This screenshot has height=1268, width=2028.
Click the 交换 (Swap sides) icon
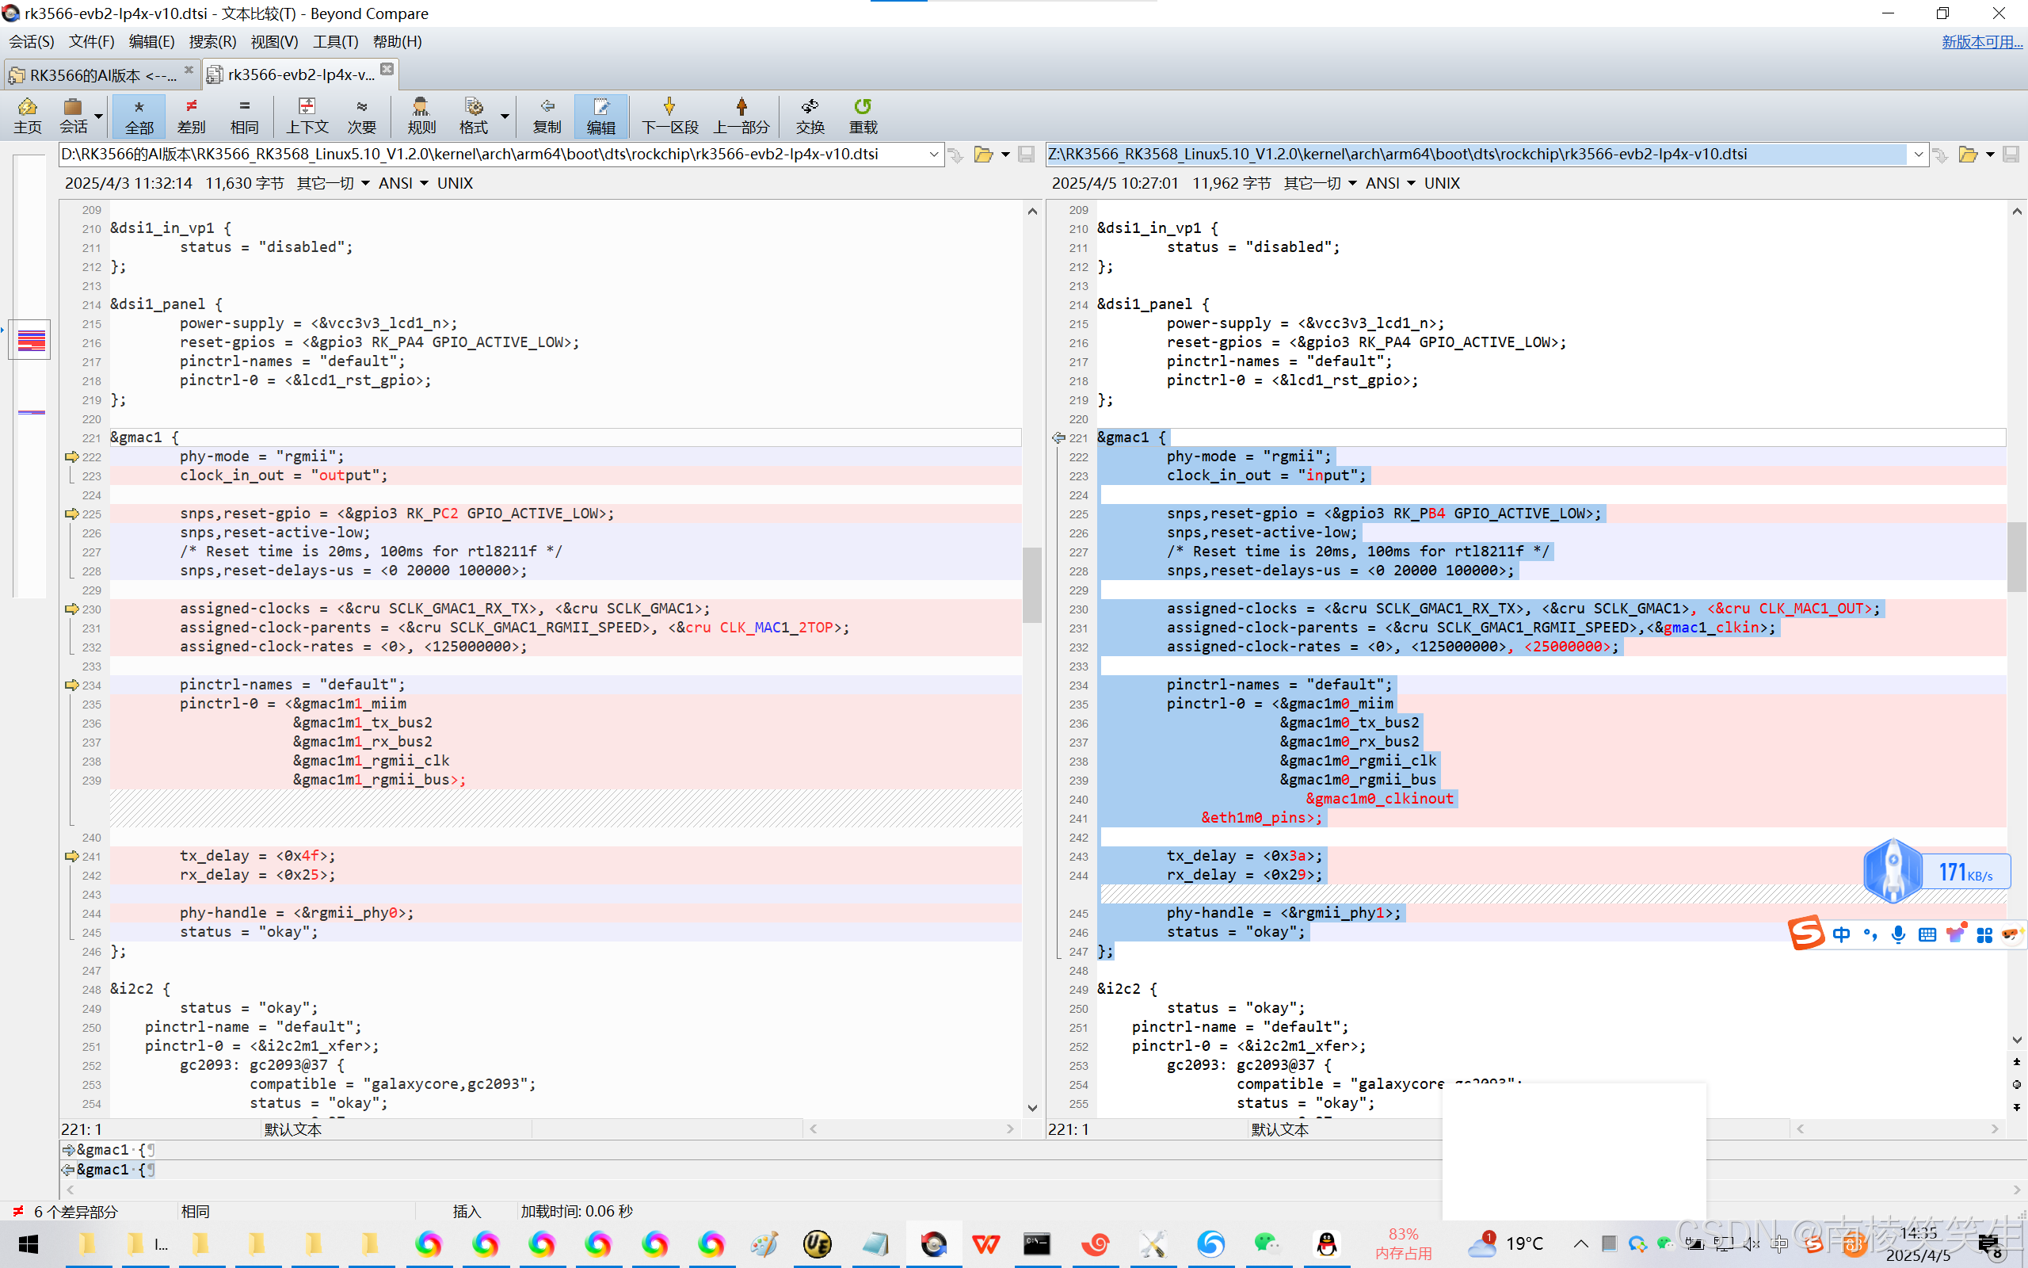[810, 115]
